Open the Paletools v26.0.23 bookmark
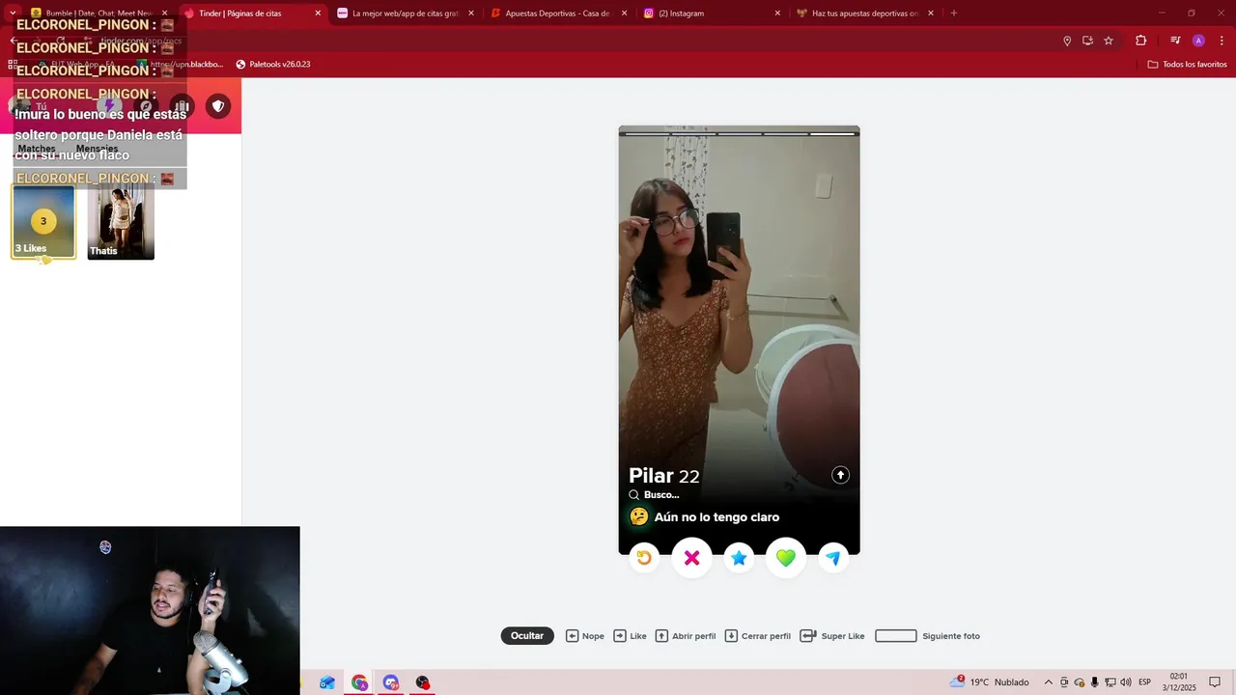1236x695 pixels. pyautogui.click(x=273, y=64)
